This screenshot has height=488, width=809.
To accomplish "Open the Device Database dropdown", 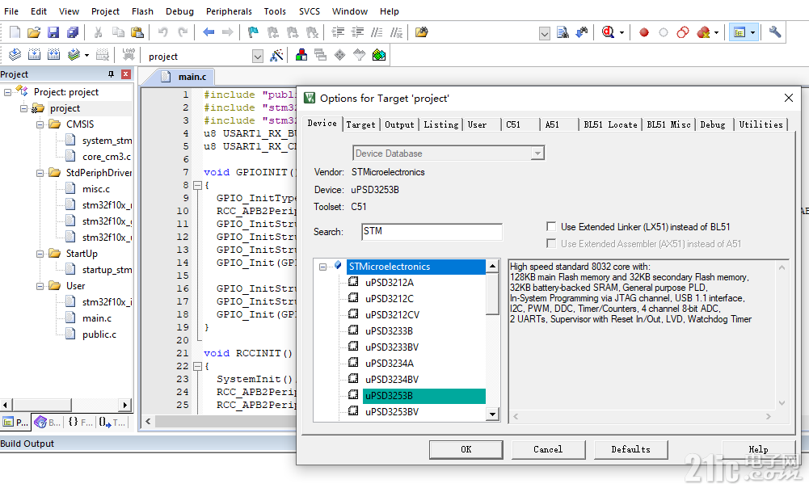I will pos(537,154).
